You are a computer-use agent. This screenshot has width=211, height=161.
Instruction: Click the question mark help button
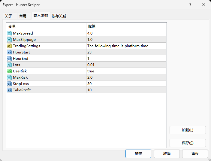(190, 5)
